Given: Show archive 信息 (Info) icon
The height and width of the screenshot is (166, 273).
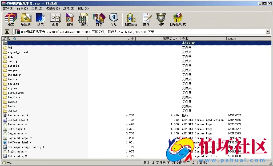Looking at the screenshot, I should 114,20.
